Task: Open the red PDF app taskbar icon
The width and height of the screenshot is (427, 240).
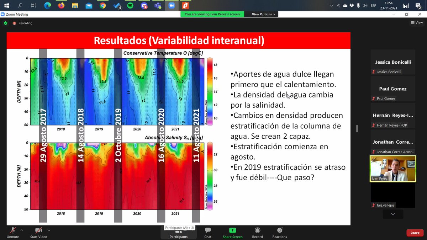Action: (x=185, y=5)
